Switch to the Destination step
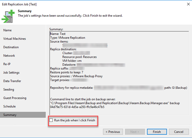Viewport: 192px width, 138px height. [x=11, y=47]
